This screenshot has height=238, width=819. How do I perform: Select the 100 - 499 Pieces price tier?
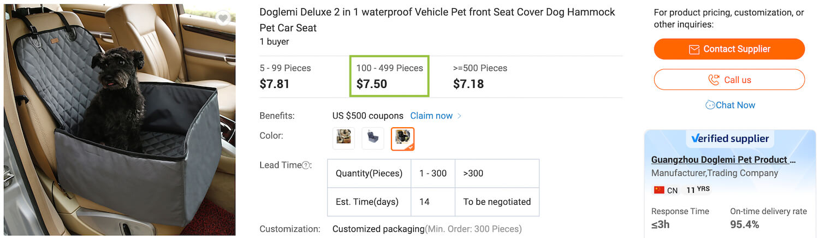[389, 76]
